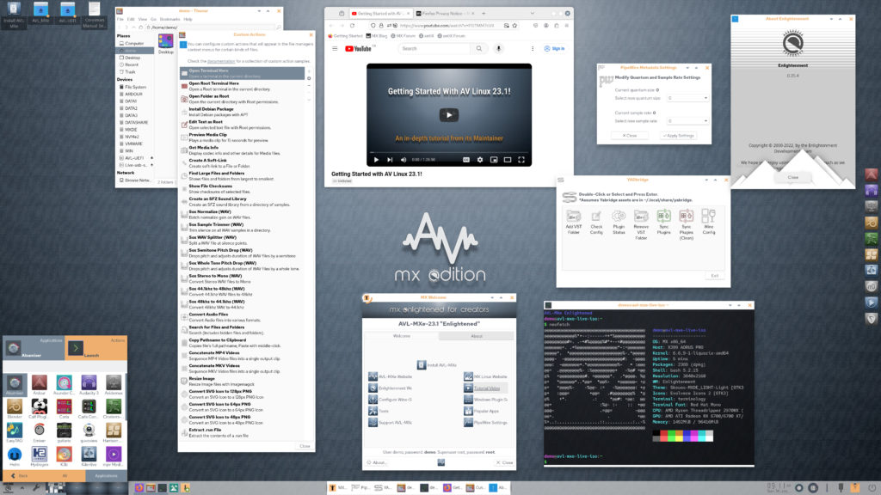The image size is (881, 495).
Task: Select DATASHARE device in Thunar sidebar
Action: 135,122
